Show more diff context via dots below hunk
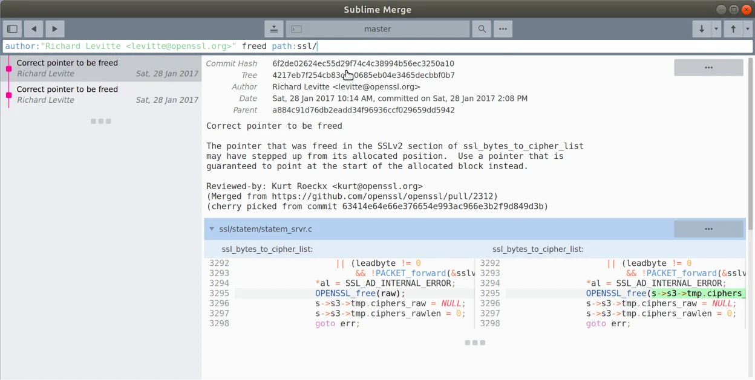The height and width of the screenshot is (380, 755). (x=475, y=343)
